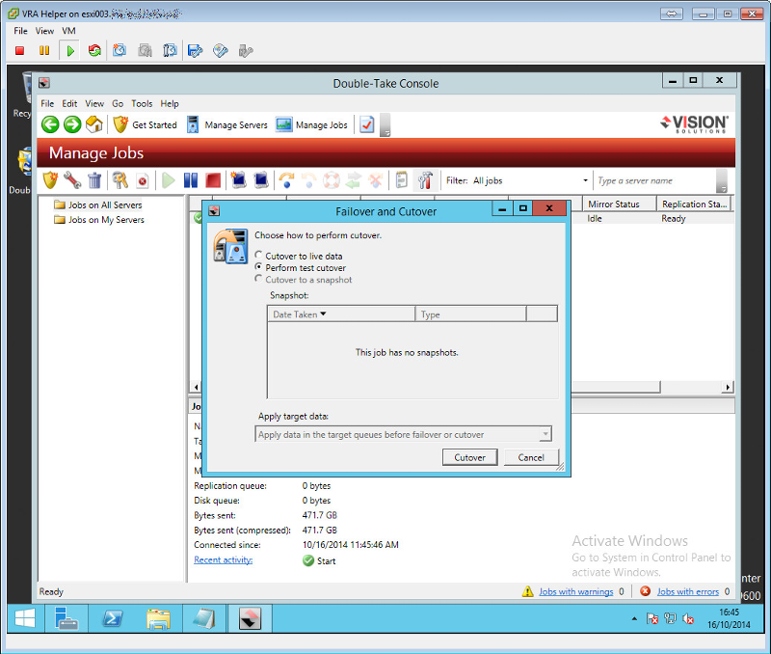Open View menu in VRA Helper window

(44, 31)
